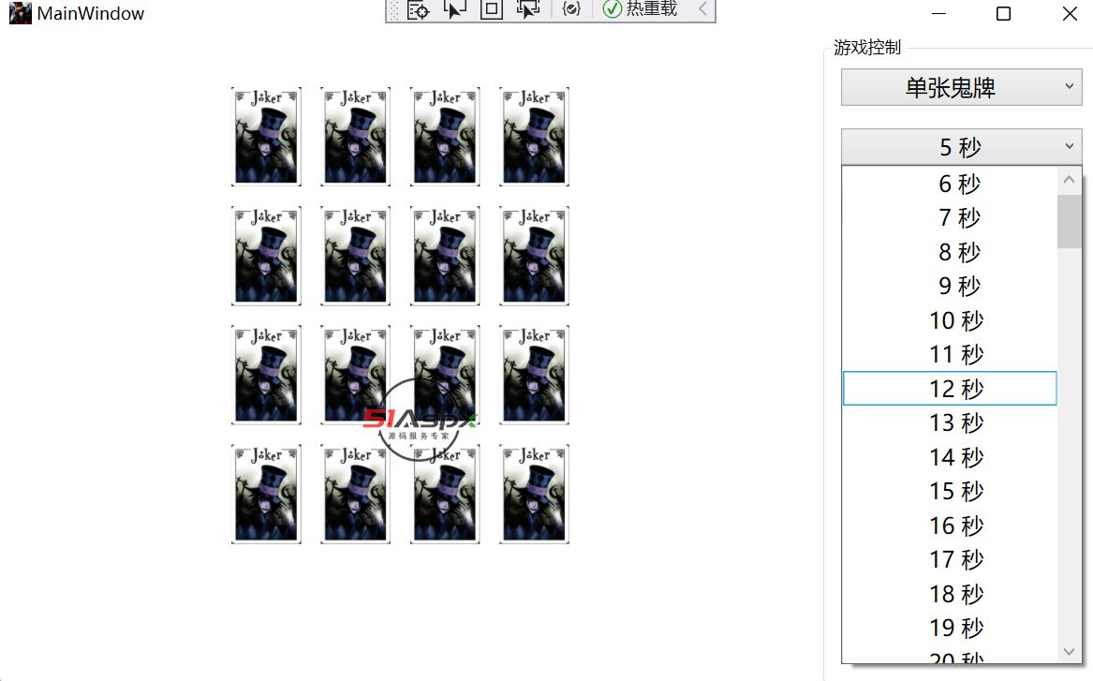Close the 5 秒 time dropdown
This screenshot has width=1093, height=681.
961,146
